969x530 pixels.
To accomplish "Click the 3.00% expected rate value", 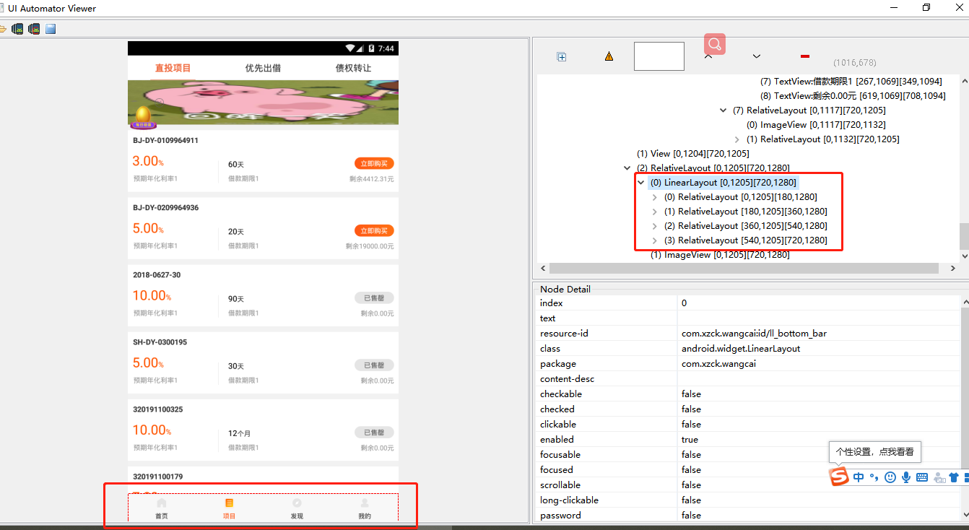I will (x=148, y=161).
